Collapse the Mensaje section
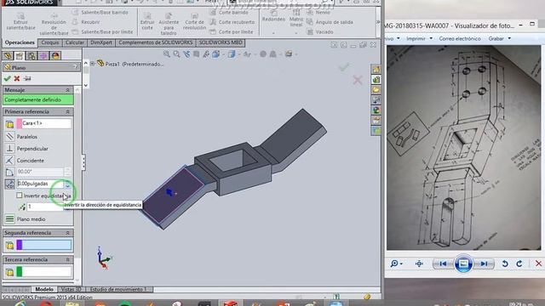The image size is (545, 306). (67, 90)
